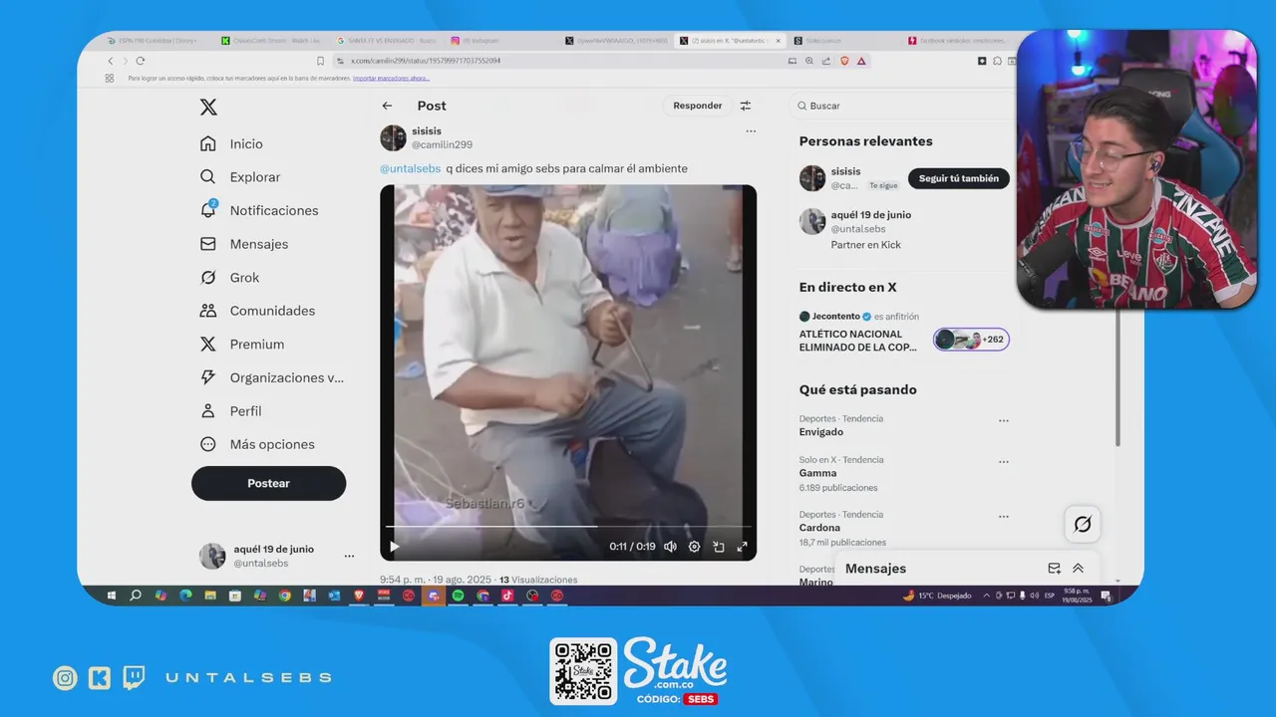Screen dimensions: 1276x717
Task: Open Gamma trend options dots
Action: [x=1004, y=462]
